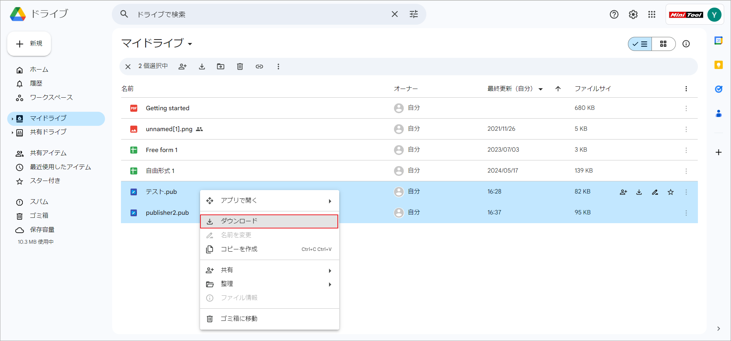Viewport: 731px width, 341px height.
Task: Expand 共有 submenu in context menu
Action: 270,270
